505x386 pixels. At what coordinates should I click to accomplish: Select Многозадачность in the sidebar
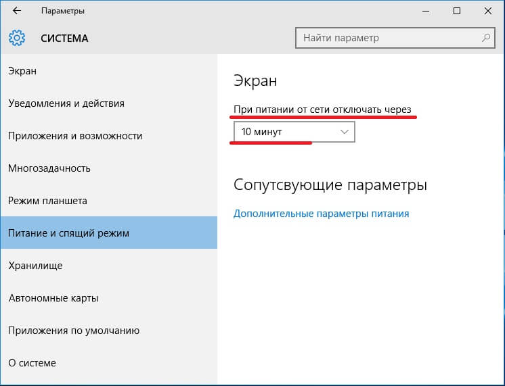coord(49,168)
